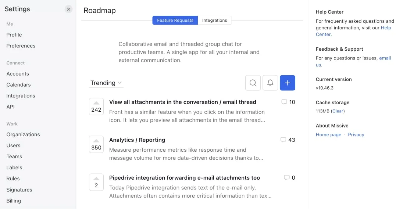This screenshot has width=403, height=209.
Task: Click the email us support link
Action: [x=385, y=58]
